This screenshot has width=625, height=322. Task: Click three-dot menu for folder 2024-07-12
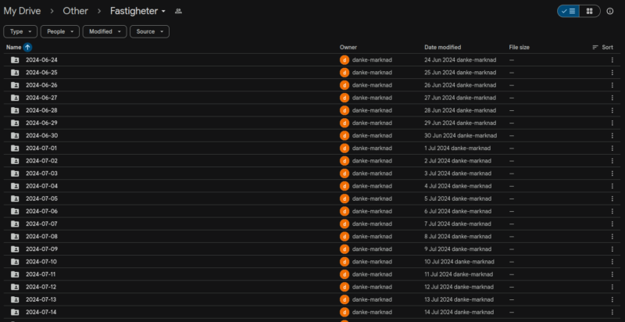point(612,287)
